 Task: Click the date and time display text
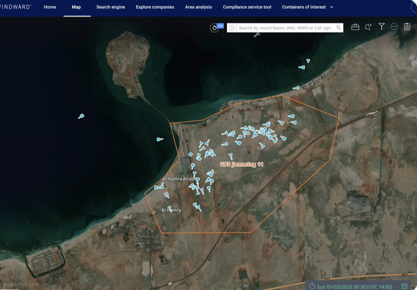click(x=355, y=286)
